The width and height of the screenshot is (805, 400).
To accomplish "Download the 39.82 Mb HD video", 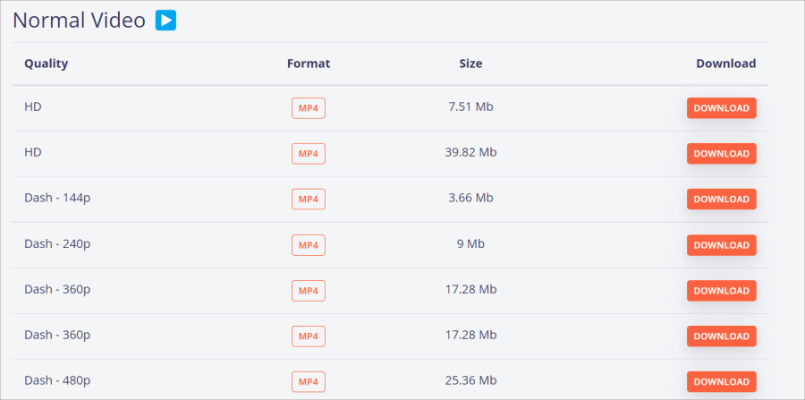I will [721, 154].
